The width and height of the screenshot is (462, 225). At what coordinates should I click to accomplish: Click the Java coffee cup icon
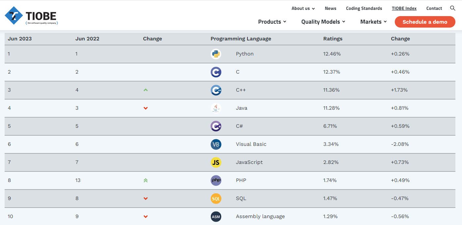tap(216, 108)
